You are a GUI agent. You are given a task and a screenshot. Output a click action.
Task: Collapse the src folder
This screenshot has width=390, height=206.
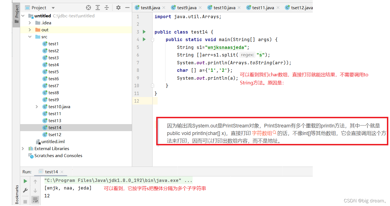(30, 37)
